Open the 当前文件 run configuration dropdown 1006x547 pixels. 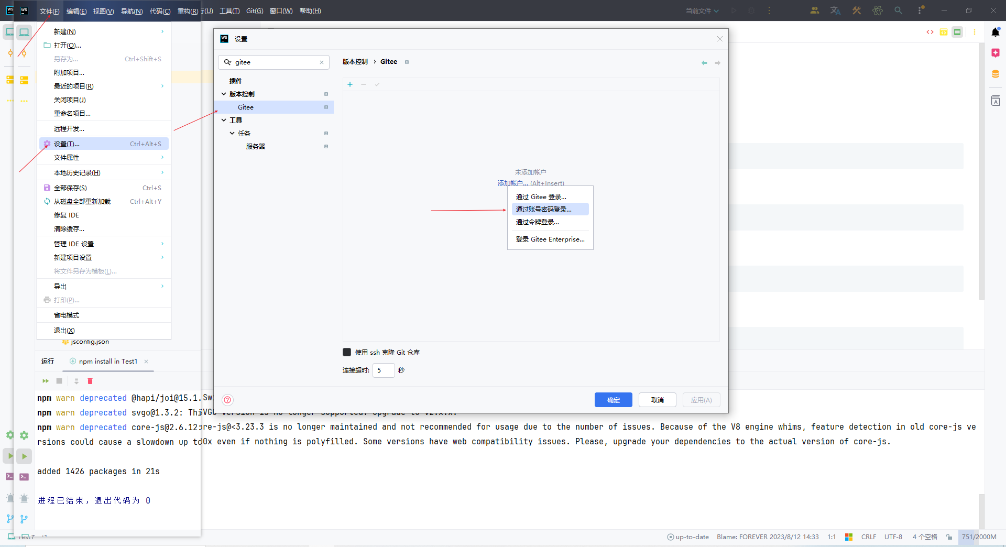coord(702,11)
